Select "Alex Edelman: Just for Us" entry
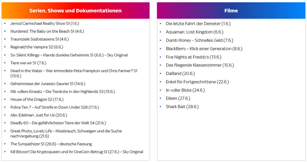The width and height of the screenshot is (307, 162). click(x=39, y=115)
